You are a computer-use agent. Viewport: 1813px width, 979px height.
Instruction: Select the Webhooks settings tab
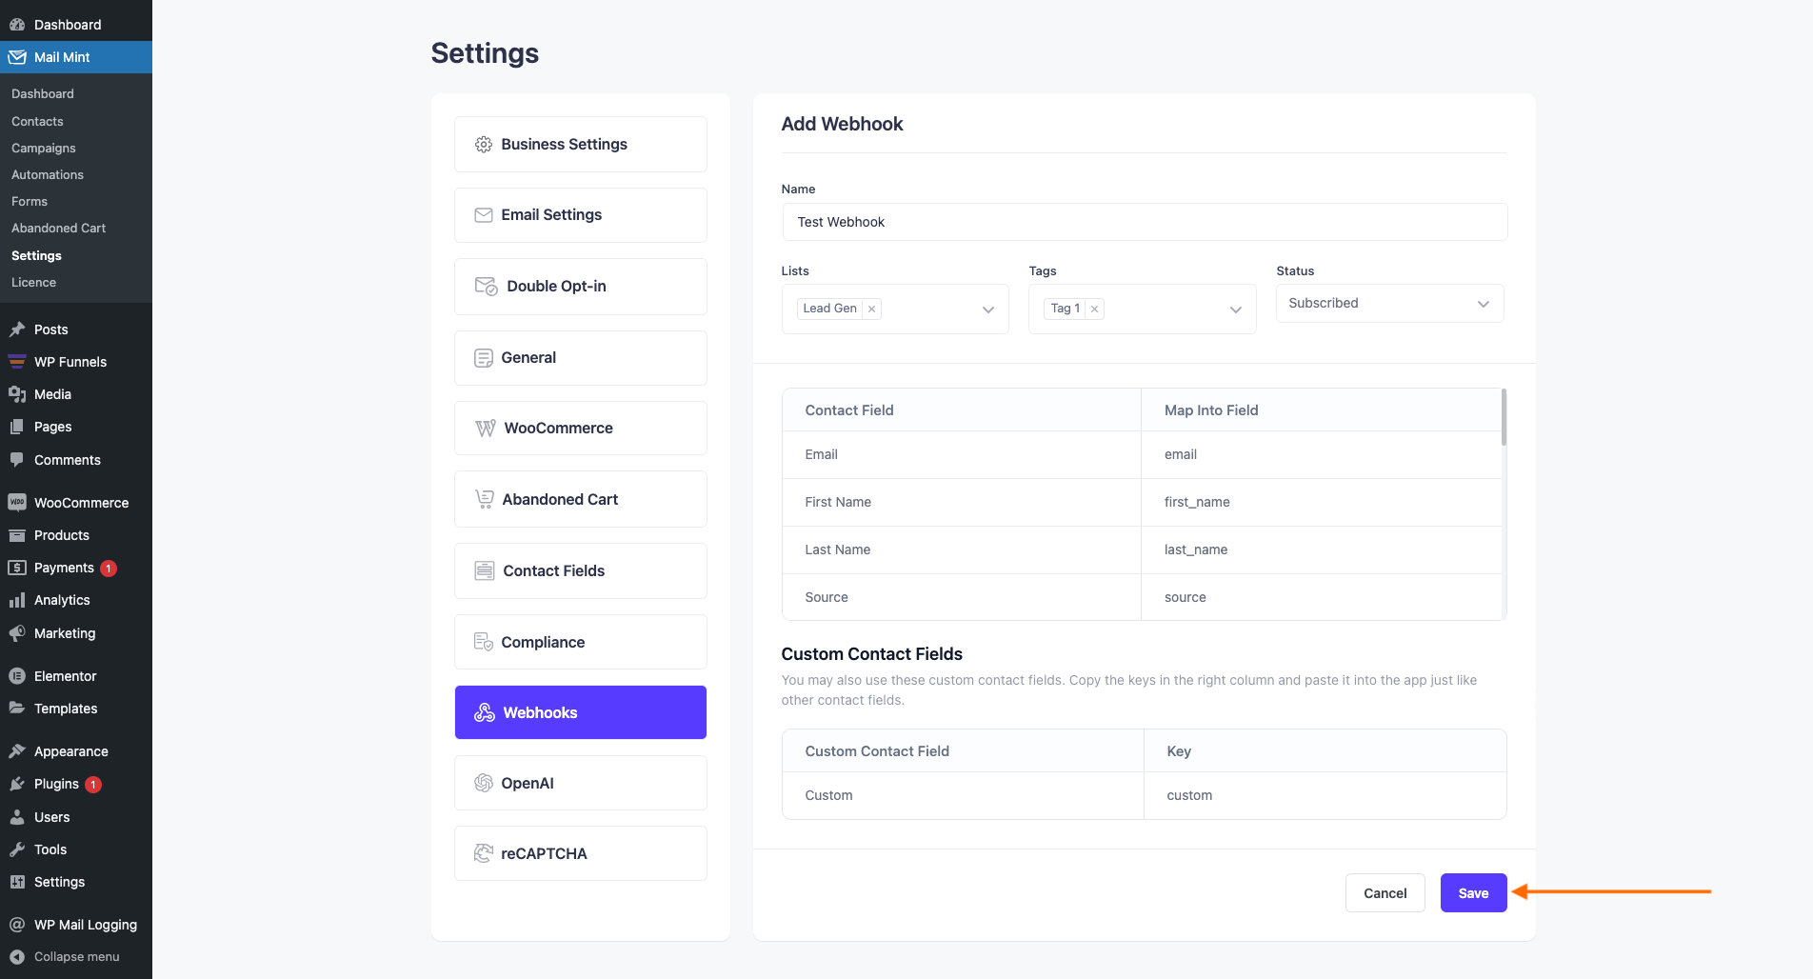(x=581, y=712)
